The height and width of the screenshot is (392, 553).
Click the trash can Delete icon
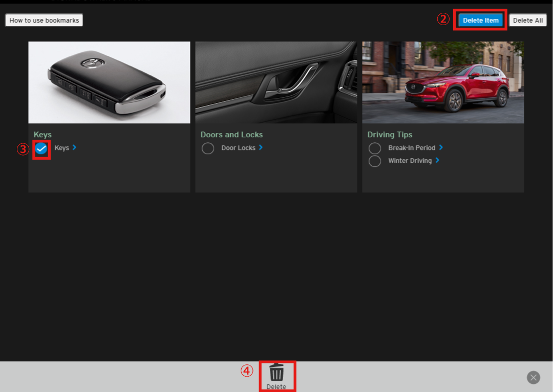coord(276,373)
